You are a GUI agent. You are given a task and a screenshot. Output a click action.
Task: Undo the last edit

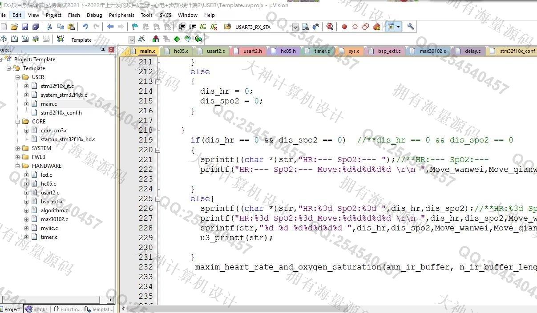click(x=85, y=27)
